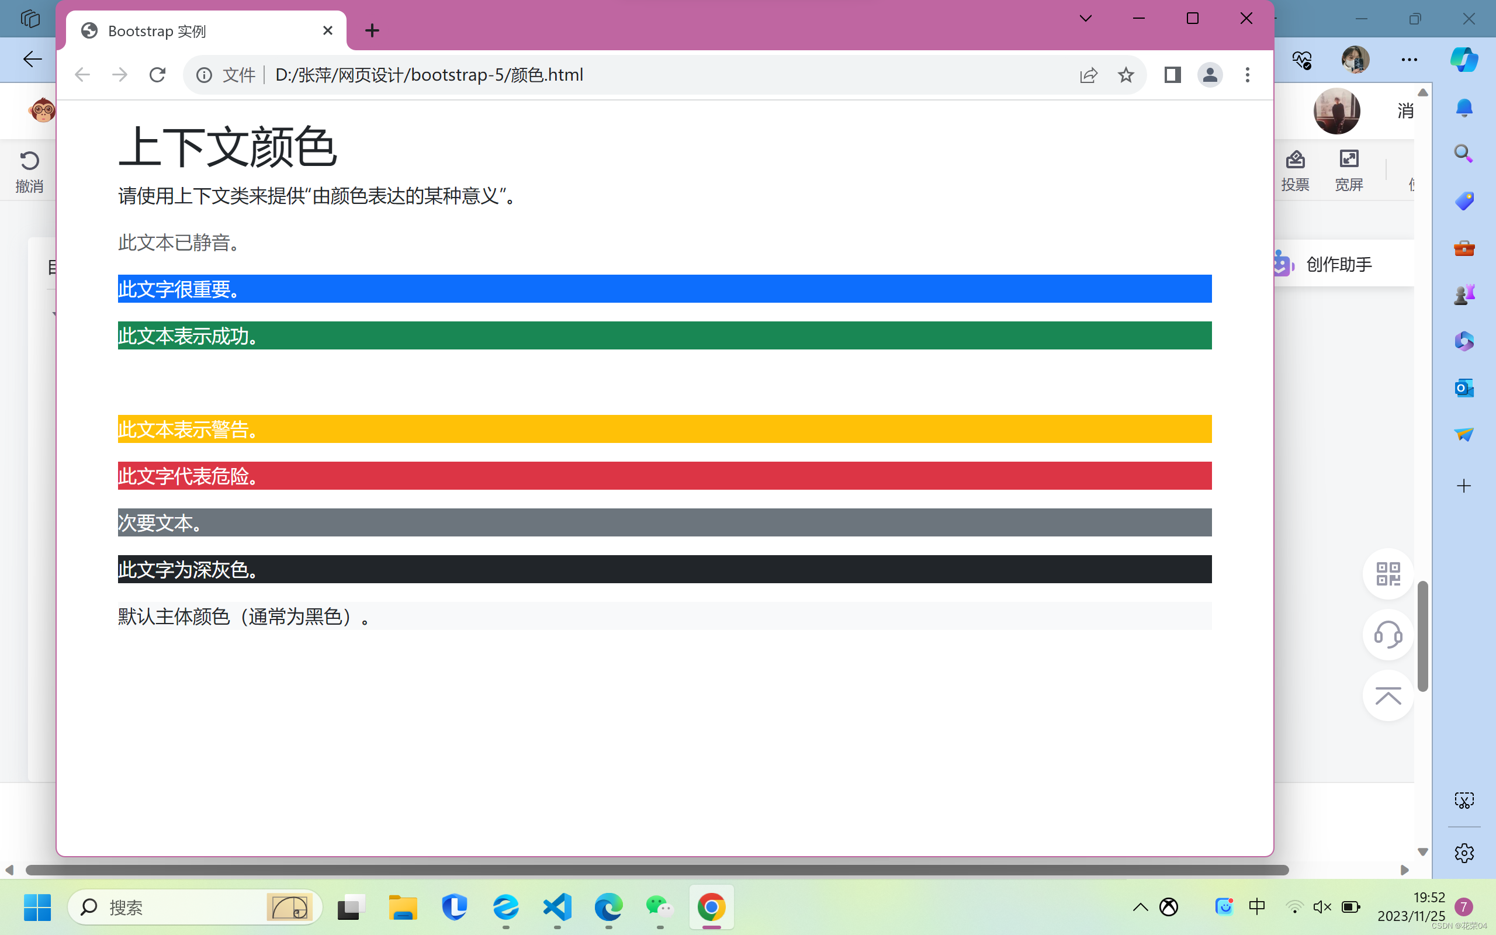Screen dimensions: 1496x935
Task: Open 创作助手 assistant panel
Action: click(1338, 265)
